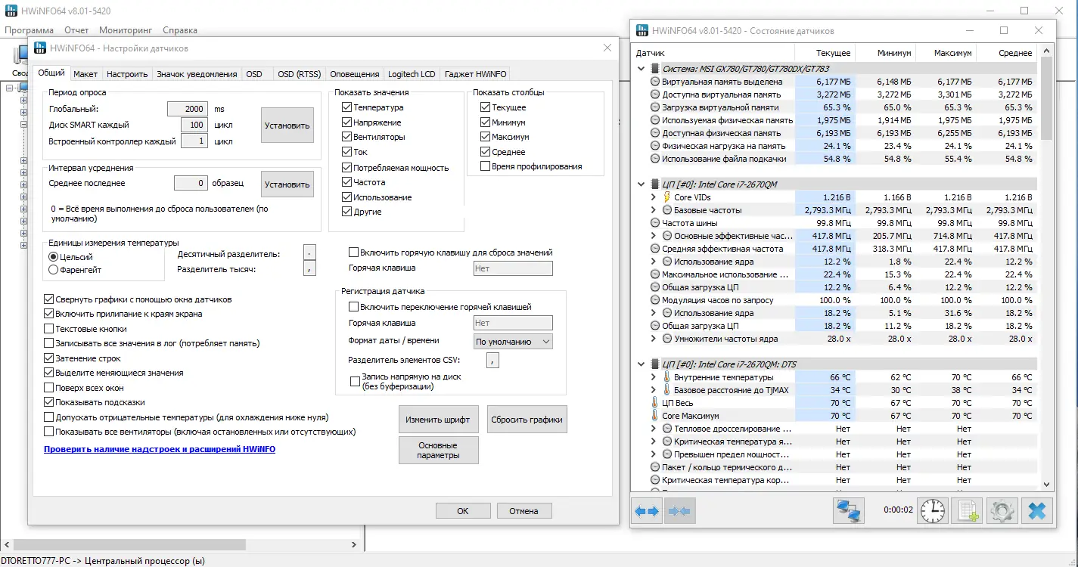Open the network computers icon in sensors toolbar
1078x567 pixels.
tap(848, 511)
